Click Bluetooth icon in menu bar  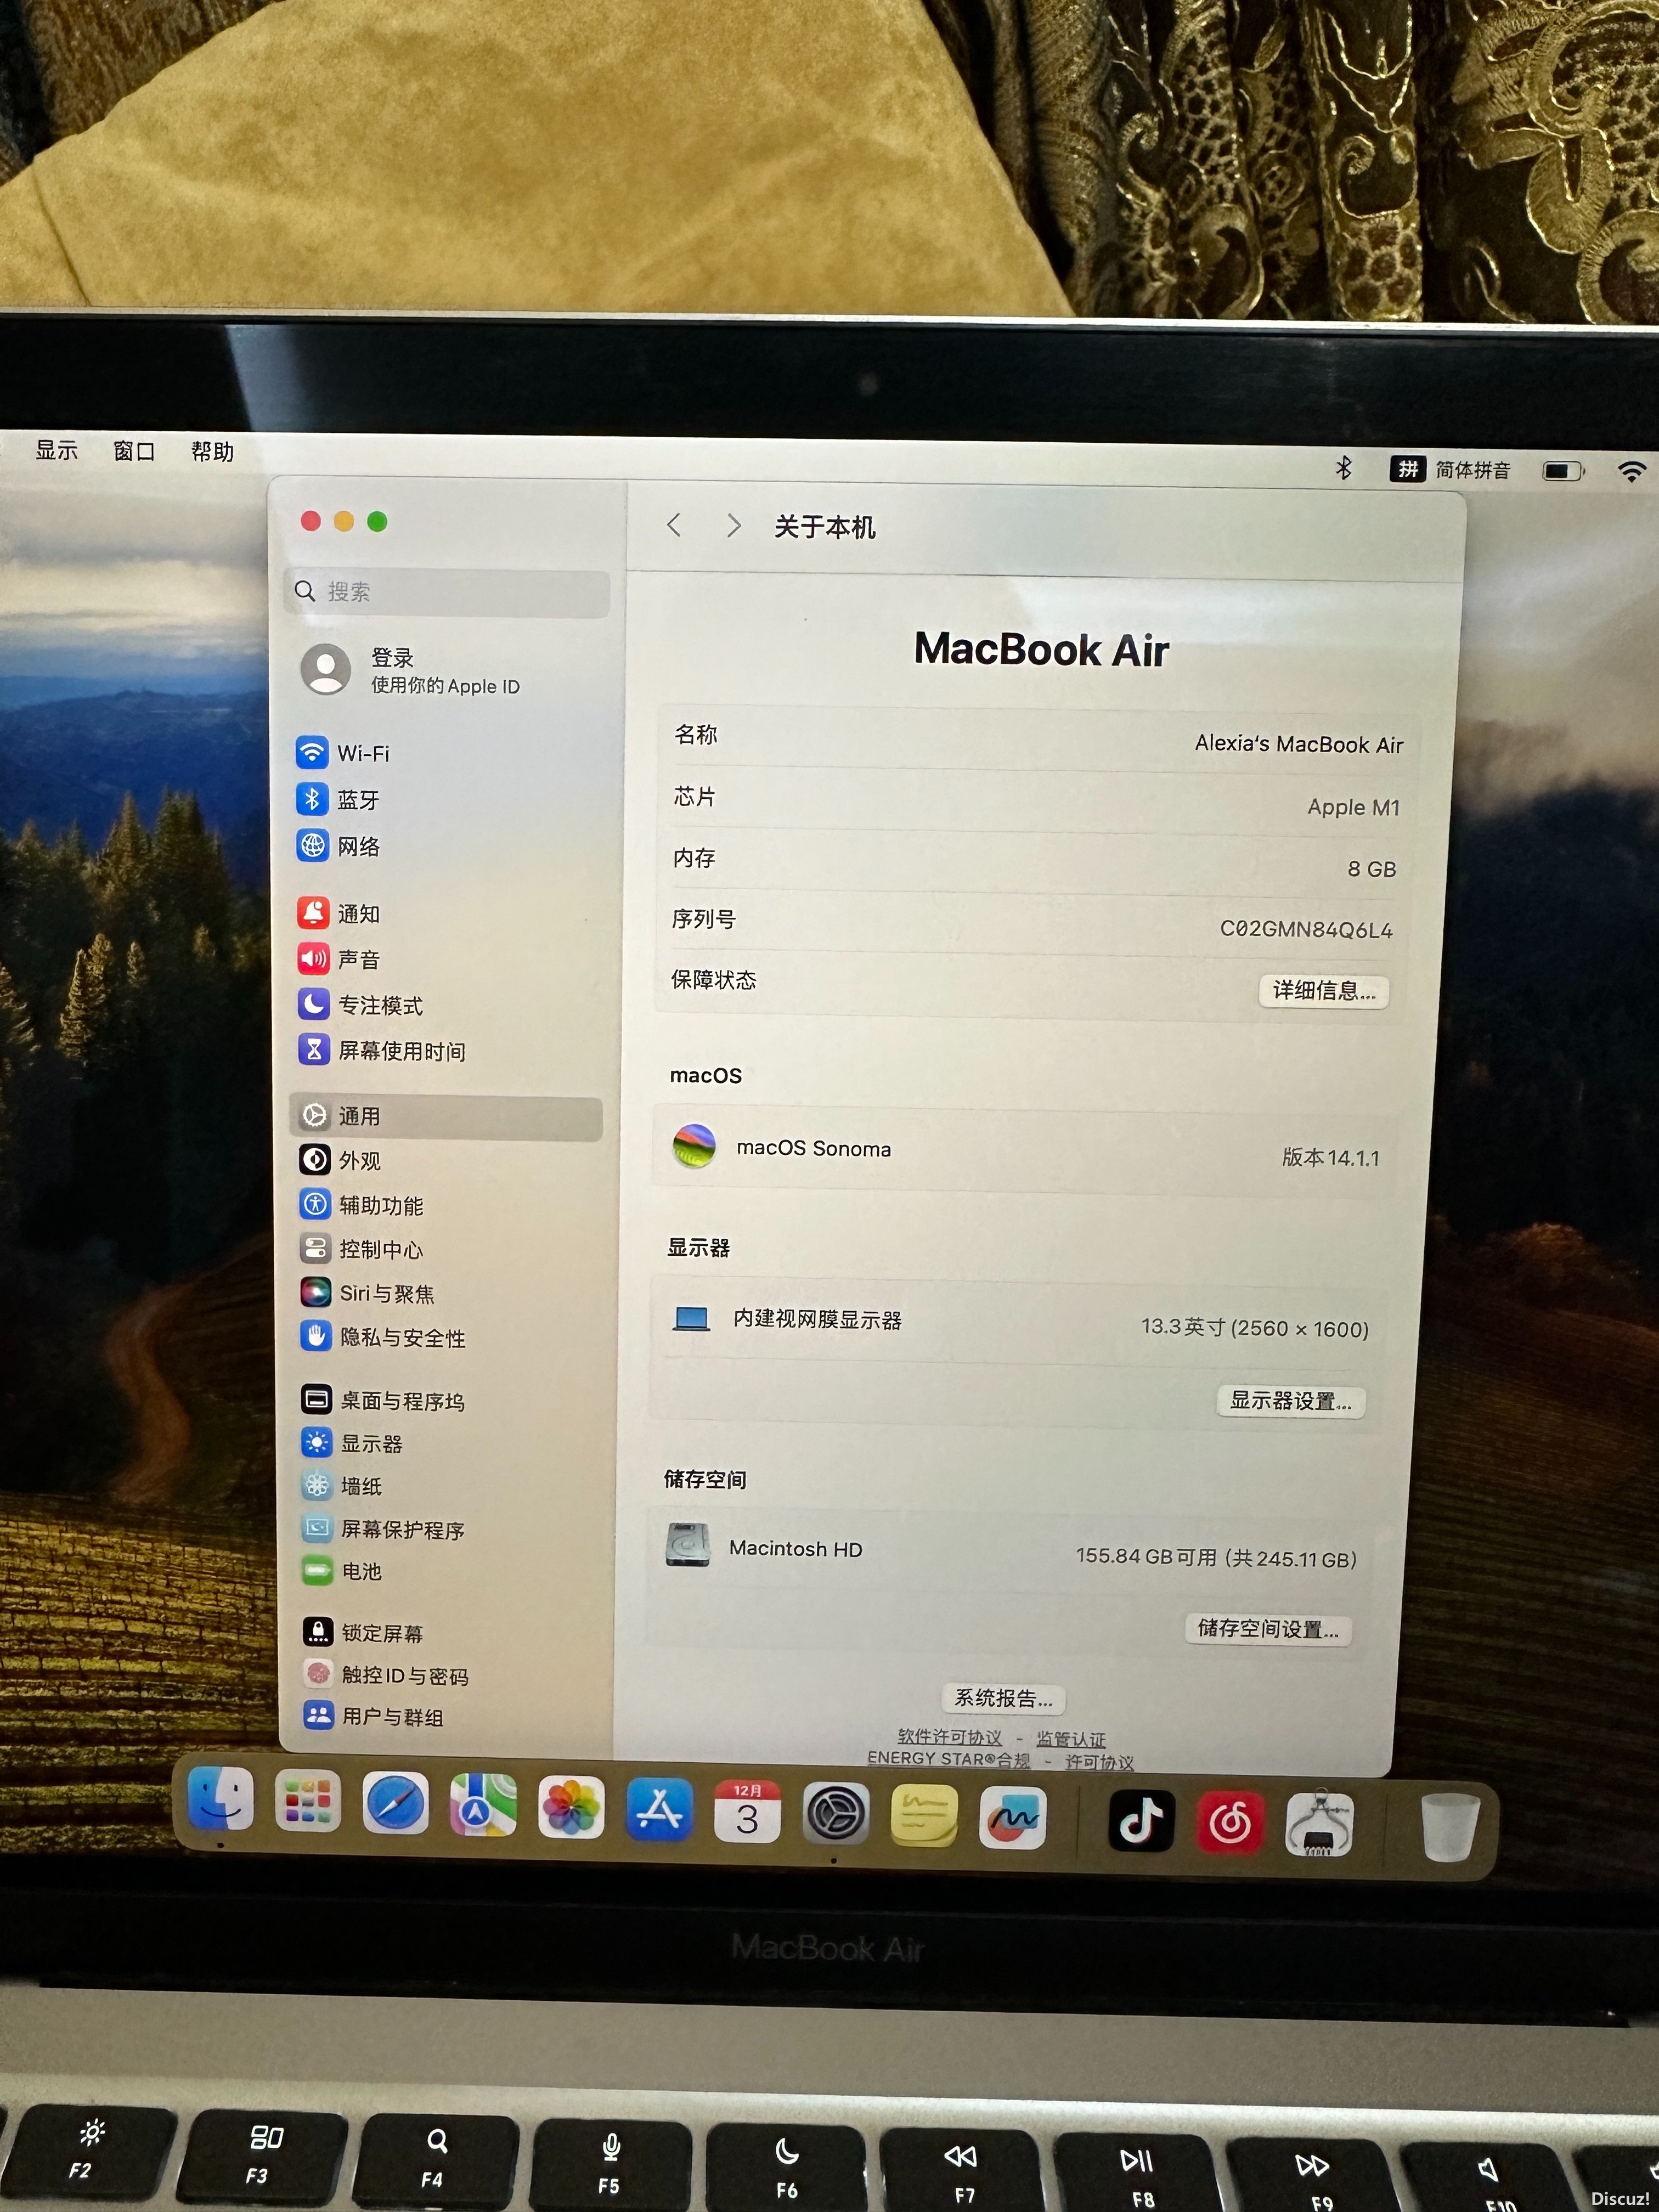[x=1343, y=467]
